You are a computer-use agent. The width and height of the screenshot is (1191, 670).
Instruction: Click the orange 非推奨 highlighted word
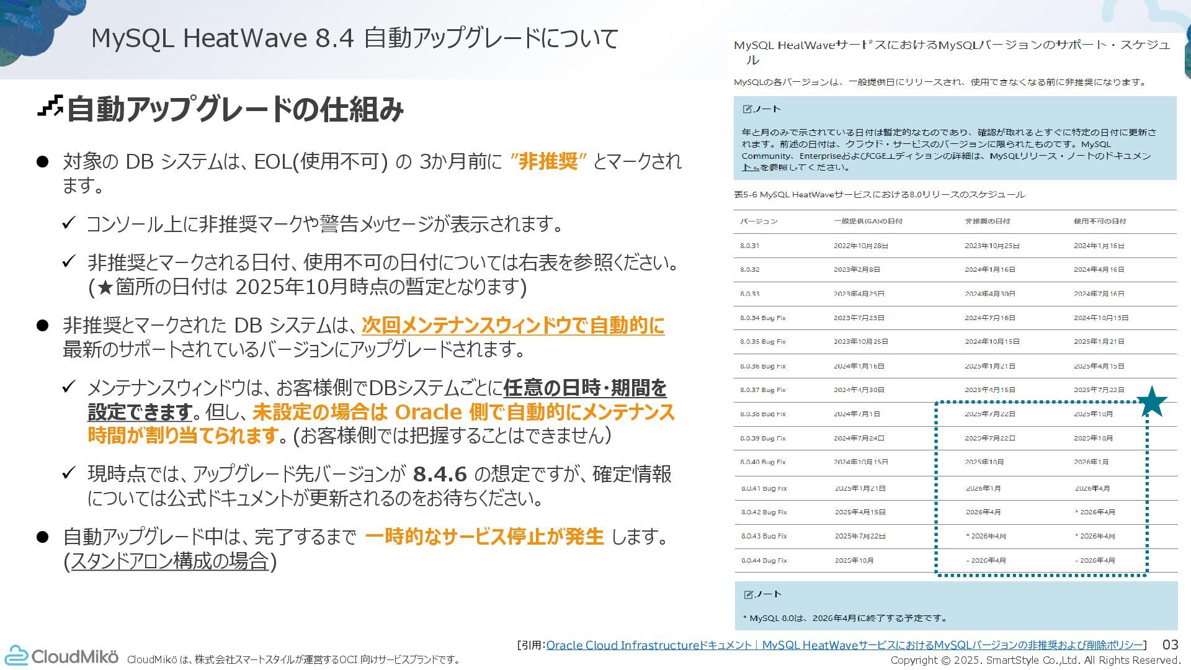548,161
